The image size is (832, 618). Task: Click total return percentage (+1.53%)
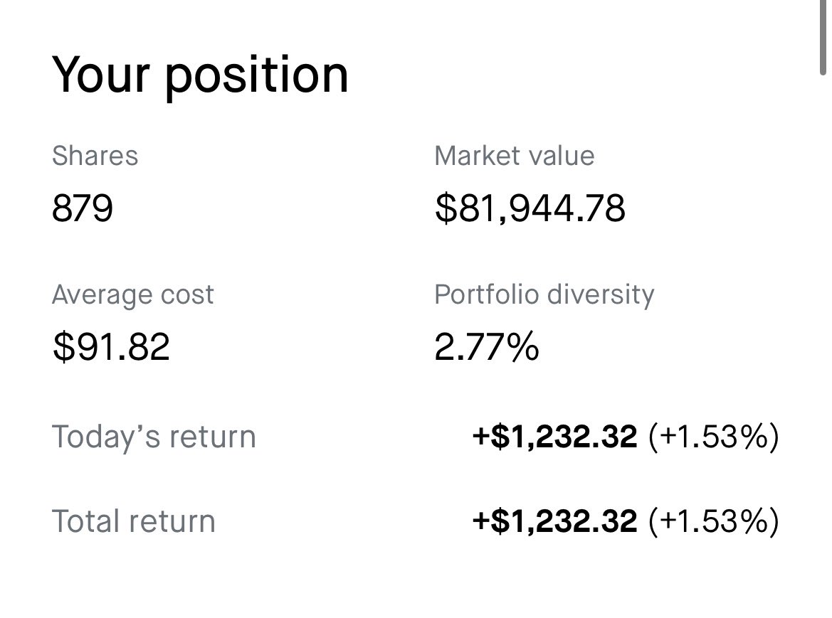point(714,521)
